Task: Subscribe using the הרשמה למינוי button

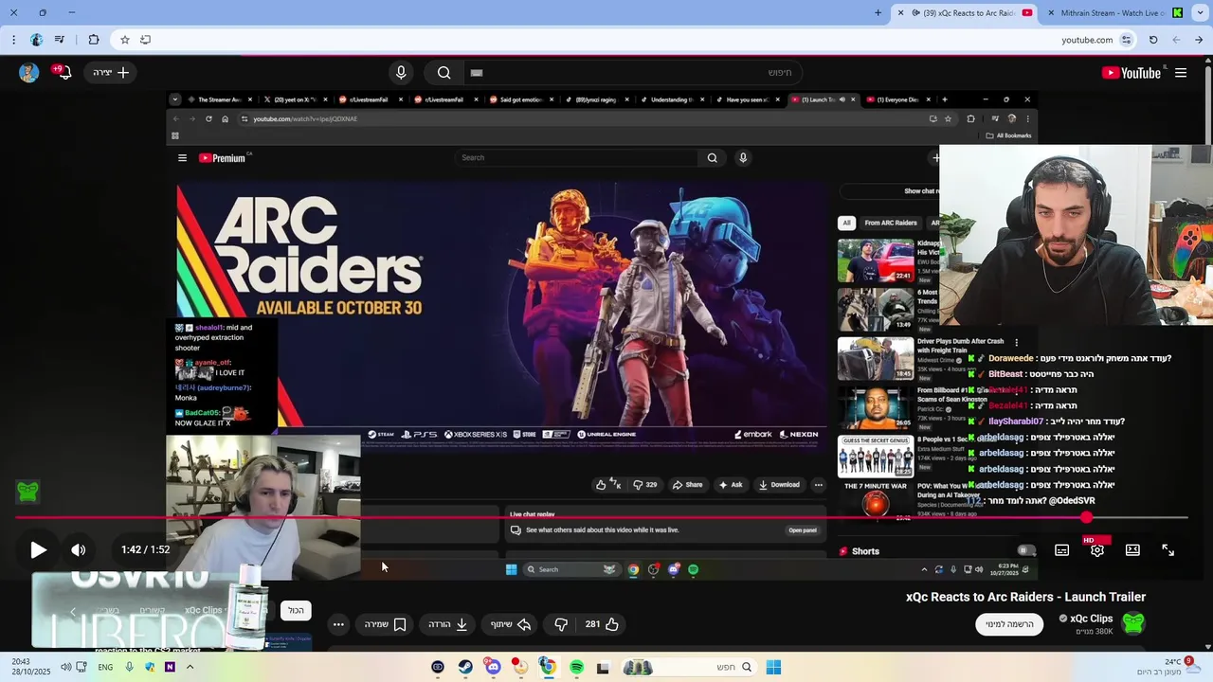Action: [x=1009, y=624]
